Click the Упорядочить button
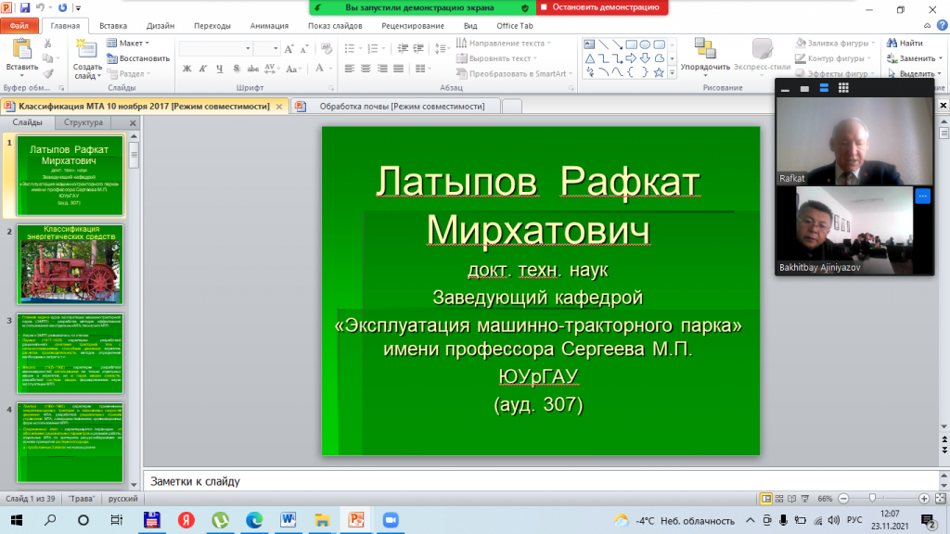 (x=705, y=55)
